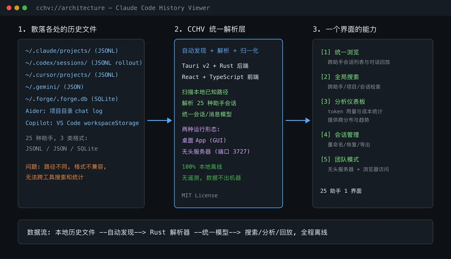Viewport: 451px width, 259px height.
Task: Click the red close window dot
Action: point(9,8)
